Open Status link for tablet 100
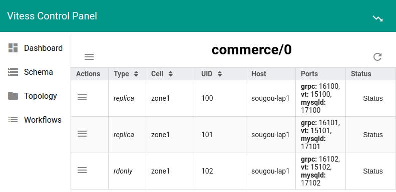This screenshot has width=396, height=192. 373,98
